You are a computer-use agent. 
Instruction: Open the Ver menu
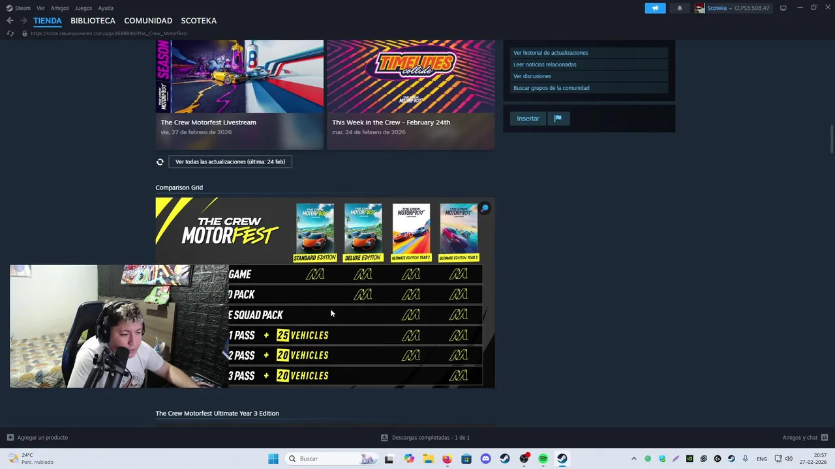[40, 8]
